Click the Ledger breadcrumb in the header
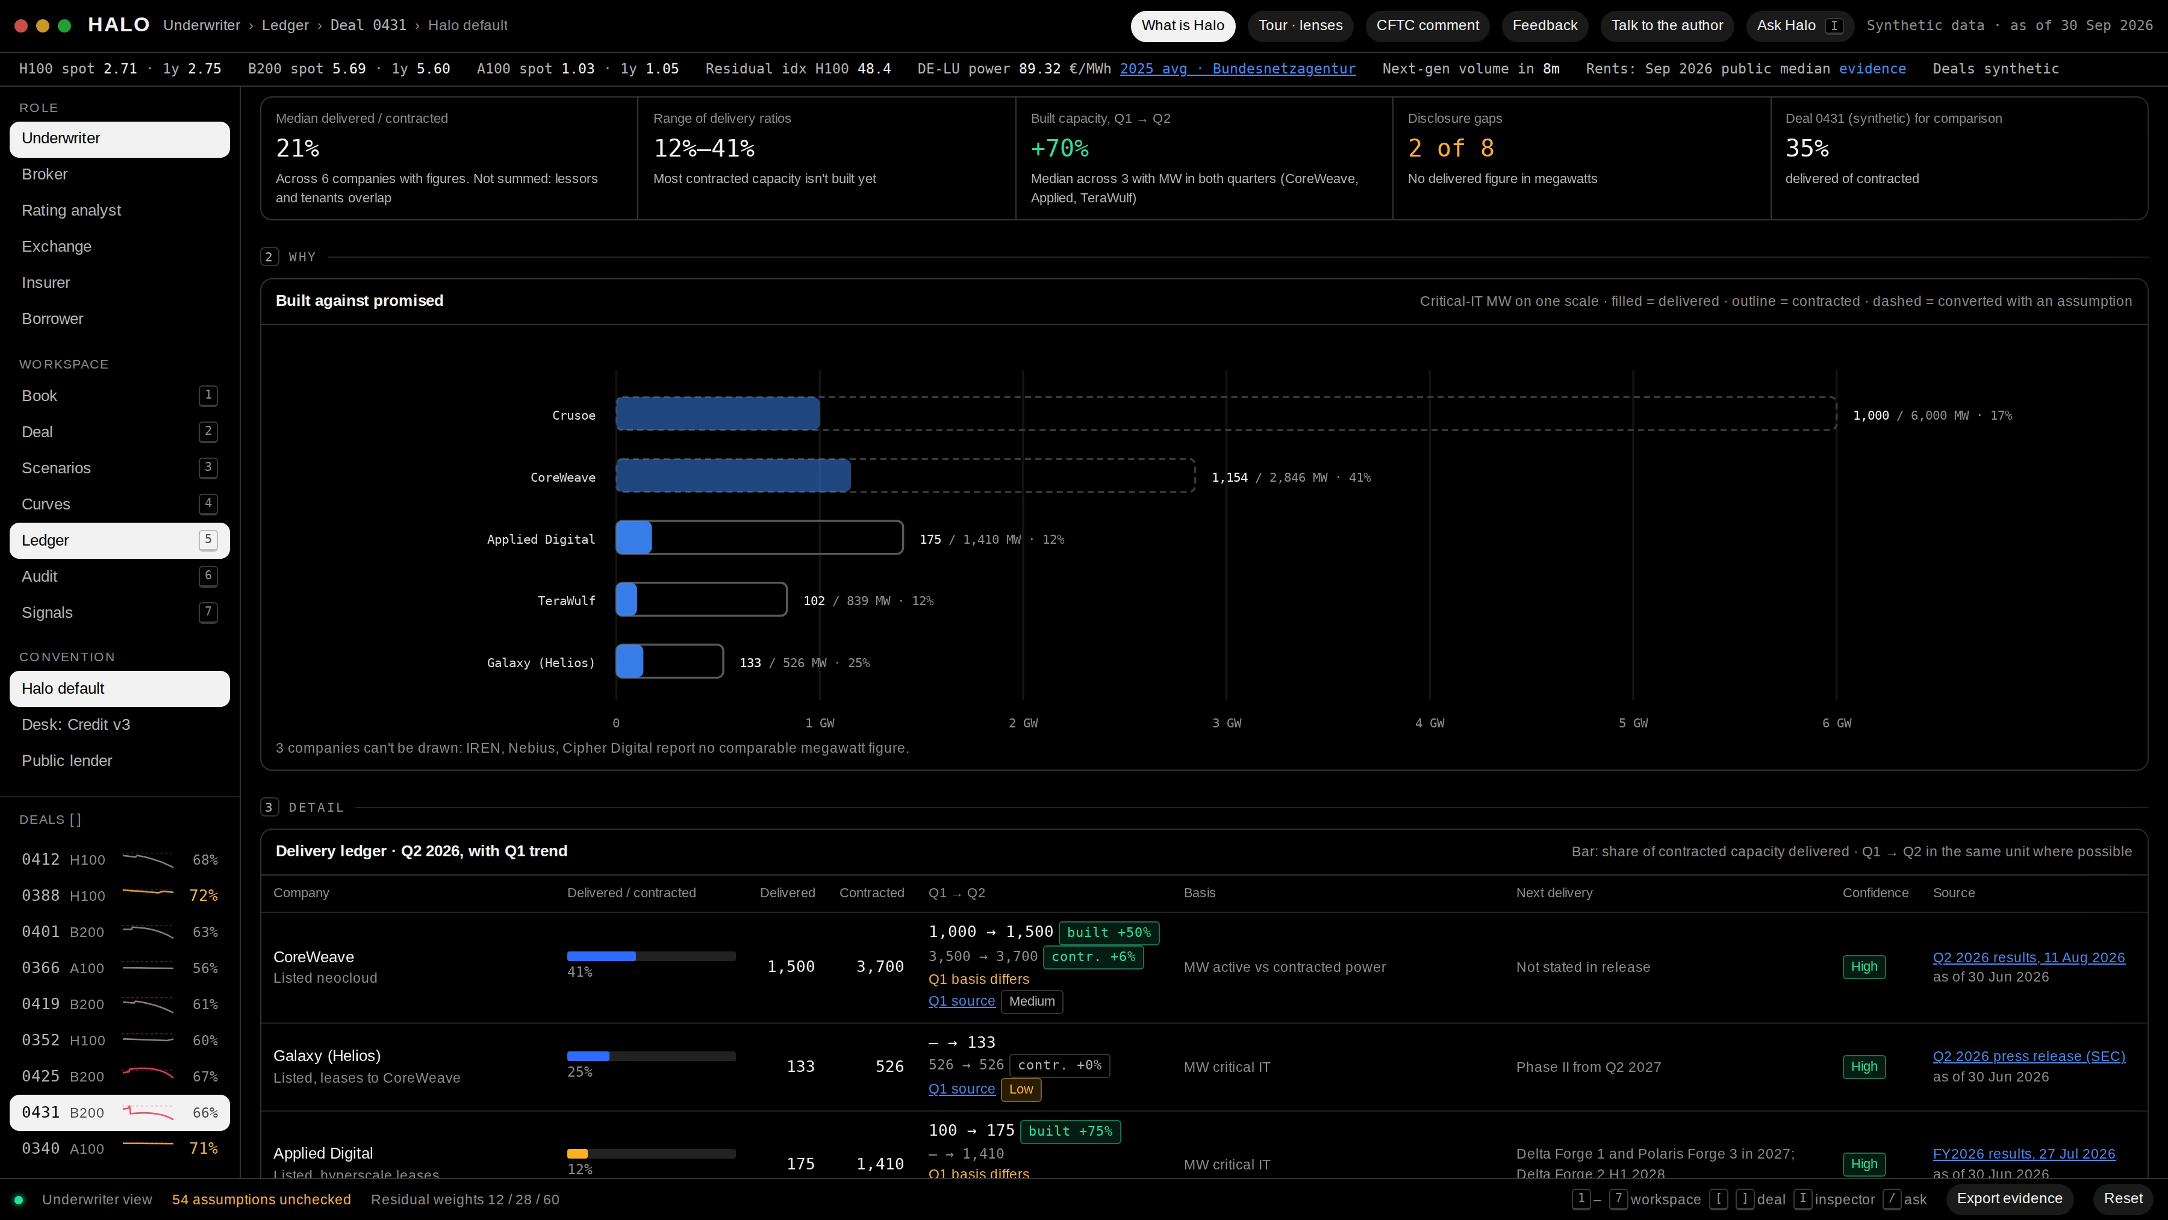The image size is (2168, 1220). [285, 25]
